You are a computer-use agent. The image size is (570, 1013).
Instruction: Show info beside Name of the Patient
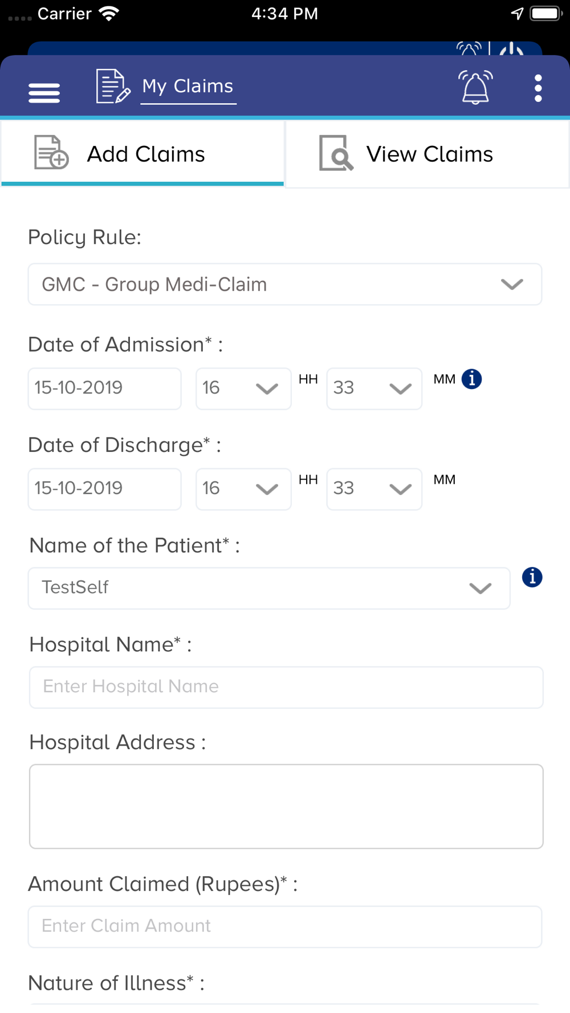coord(532,577)
